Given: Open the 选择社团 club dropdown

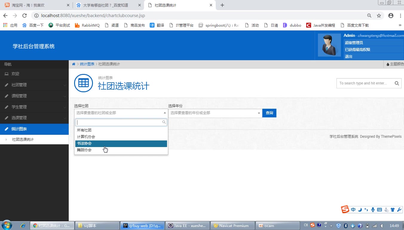Looking at the screenshot, I should 121,113.
